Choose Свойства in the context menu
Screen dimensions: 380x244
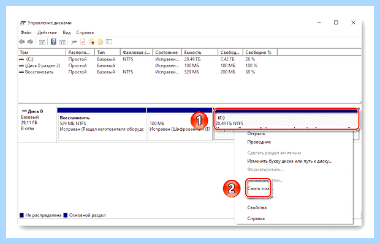[257, 207]
